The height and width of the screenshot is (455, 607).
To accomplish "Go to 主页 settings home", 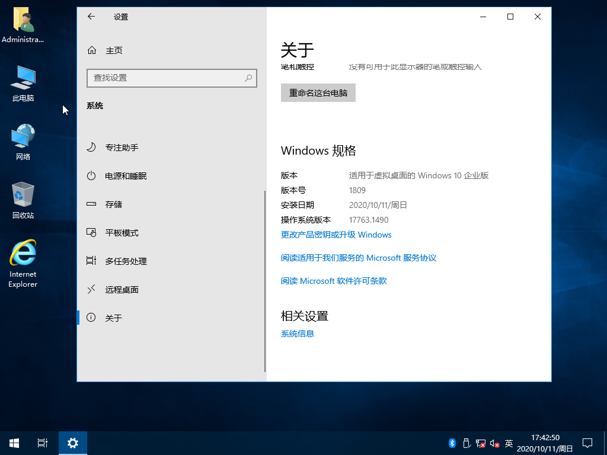I will 171,50.
